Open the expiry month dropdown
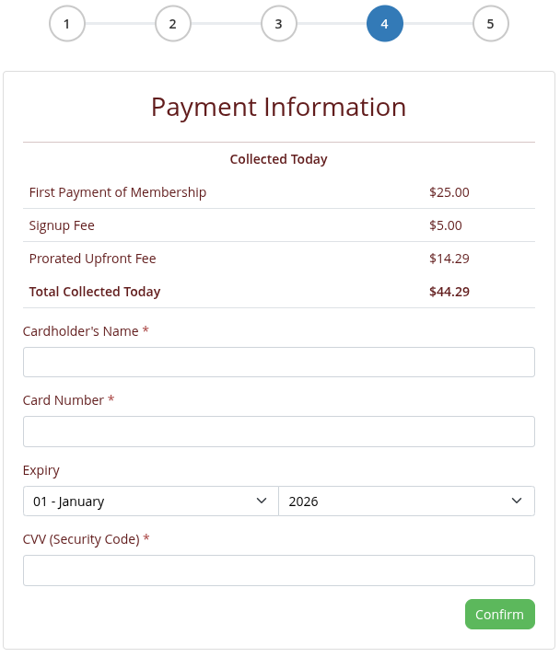Screen dimensions: 560x657 (x=150, y=501)
